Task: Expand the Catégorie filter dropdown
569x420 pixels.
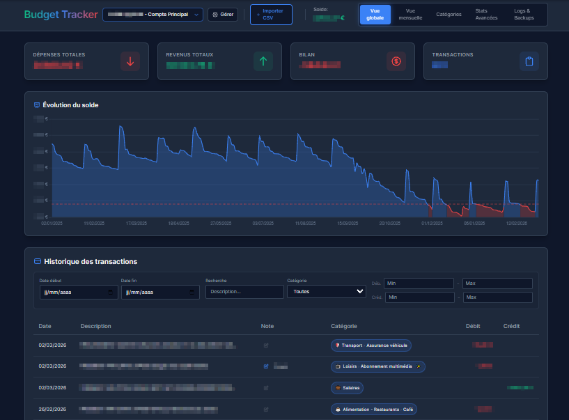Action: (x=326, y=292)
